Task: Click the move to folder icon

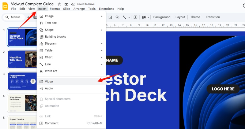Action: pos(66,4)
